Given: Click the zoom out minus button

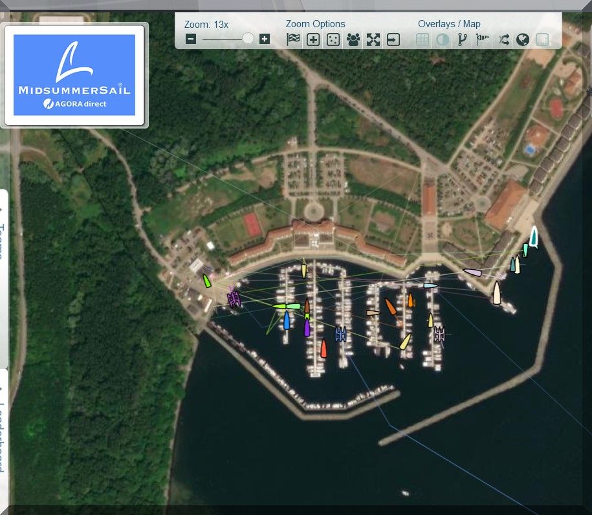Looking at the screenshot, I should [191, 39].
